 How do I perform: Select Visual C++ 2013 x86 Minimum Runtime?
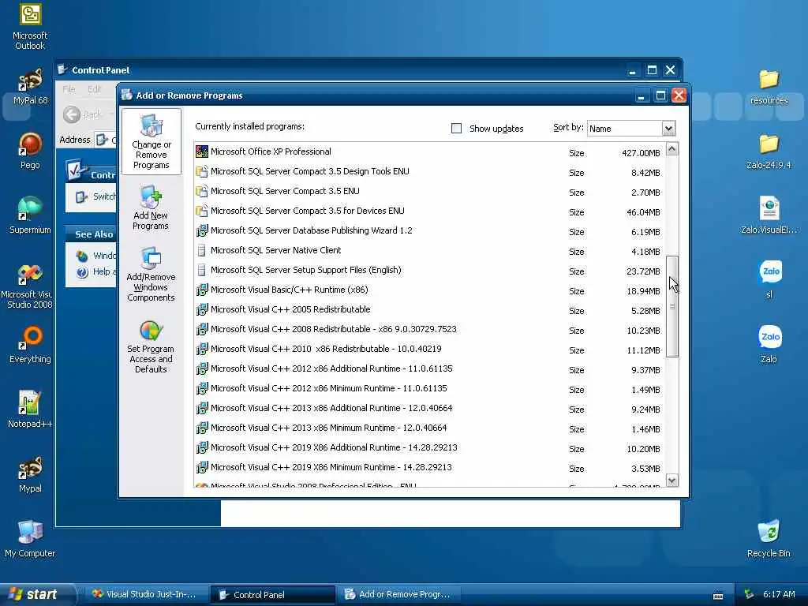430,428
